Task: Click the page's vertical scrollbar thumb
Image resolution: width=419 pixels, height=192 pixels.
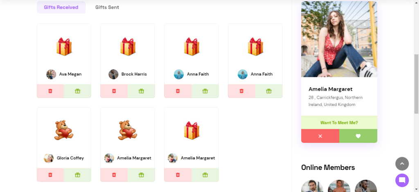Action: click(x=416, y=84)
